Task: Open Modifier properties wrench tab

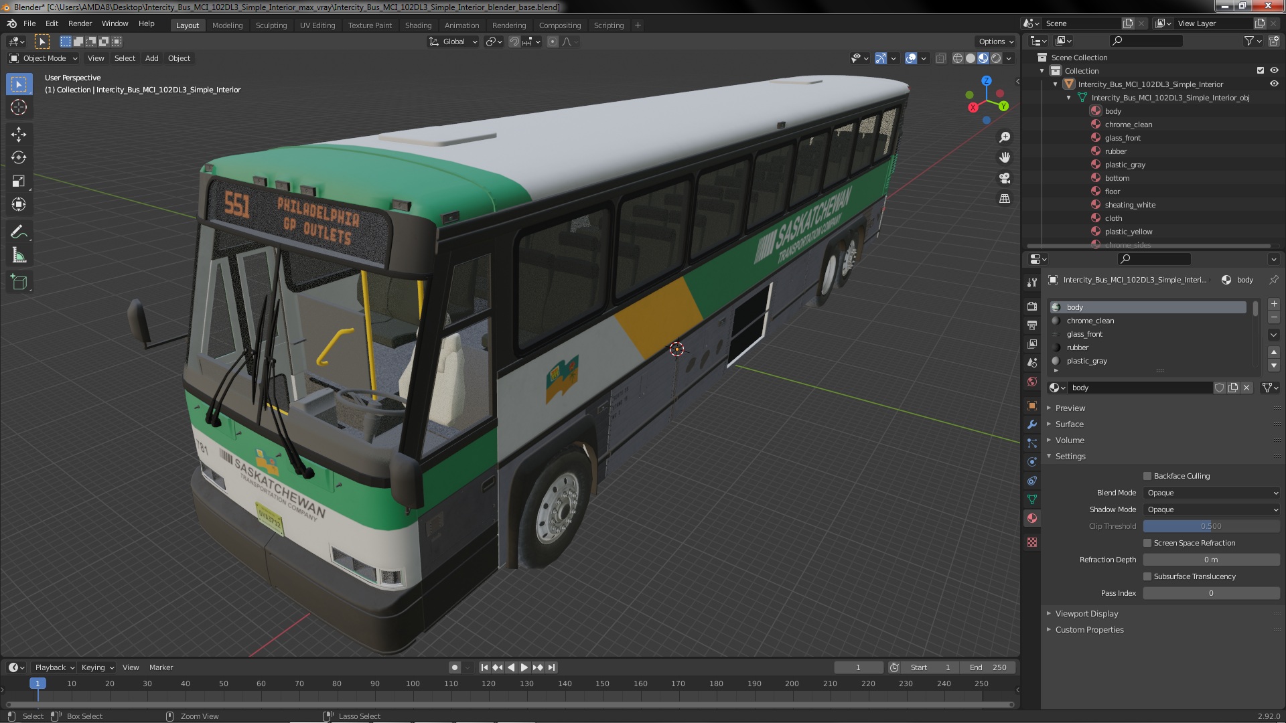Action: [1032, 424]
